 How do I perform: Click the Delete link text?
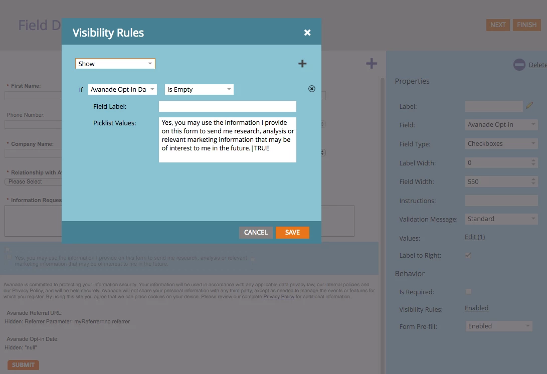[x=537, y=65]
